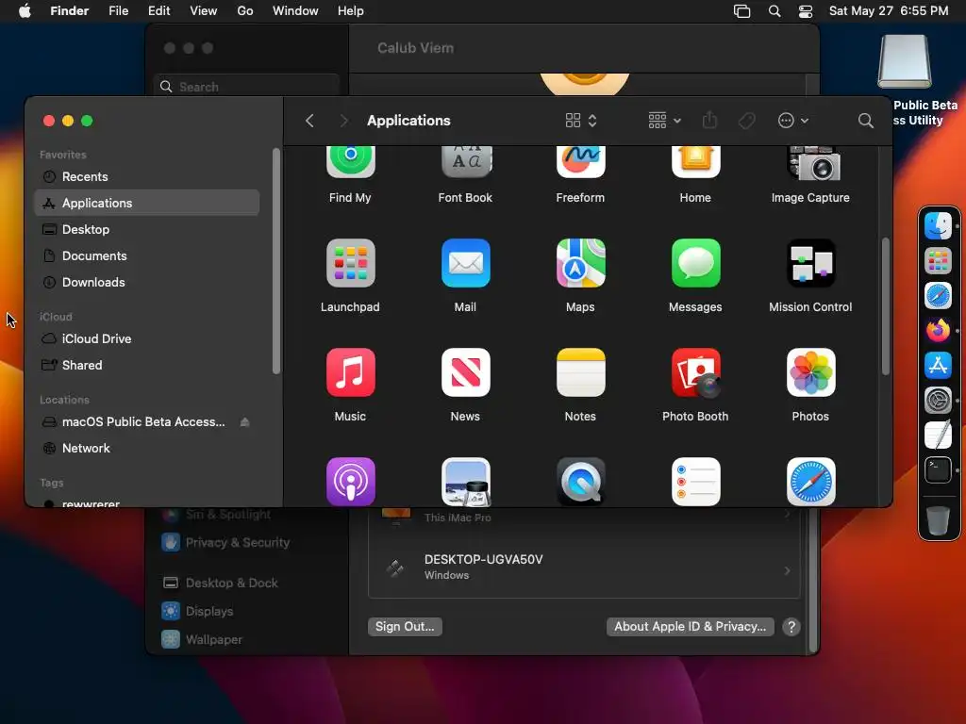The height and width of the screenshot is (724, 966).
Task: Open the Go menu
Action: [x=245, y=11]
